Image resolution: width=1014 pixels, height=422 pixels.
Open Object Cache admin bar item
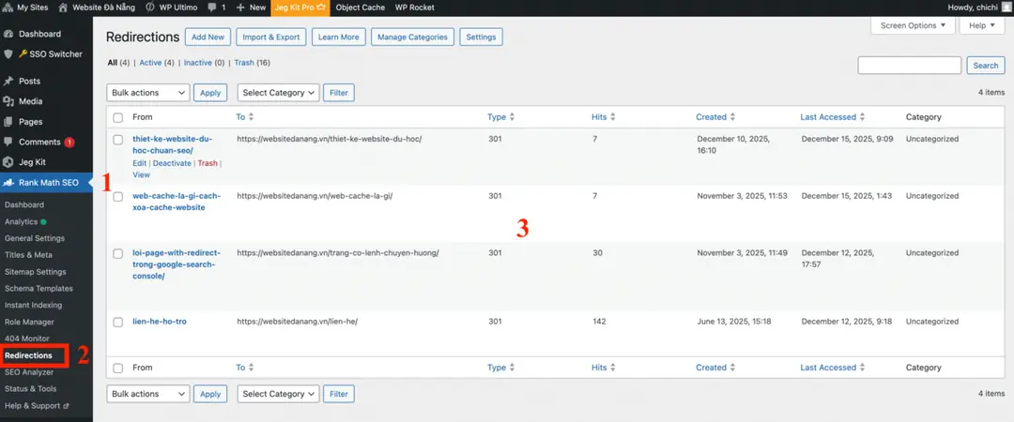coord(361,8)
